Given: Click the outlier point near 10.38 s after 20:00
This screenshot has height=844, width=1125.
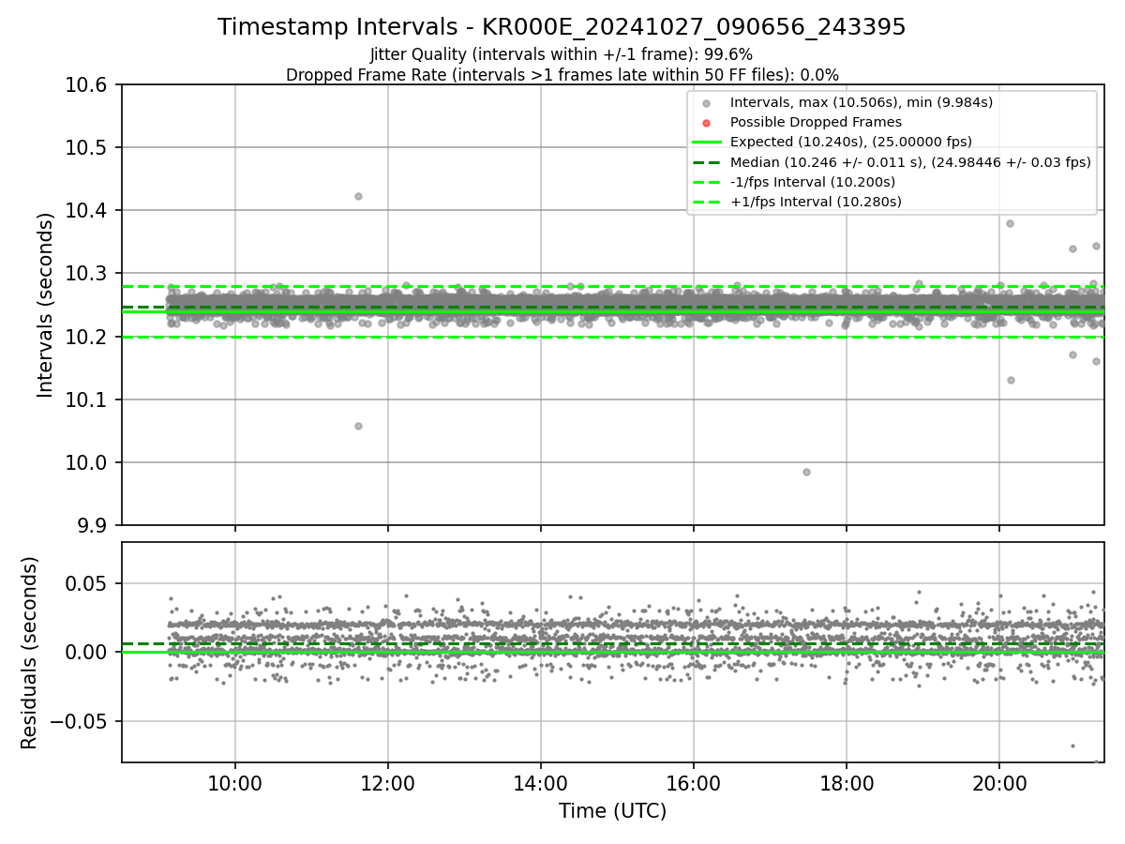Looking at the screenshot, I should [x=1010, y=223].
